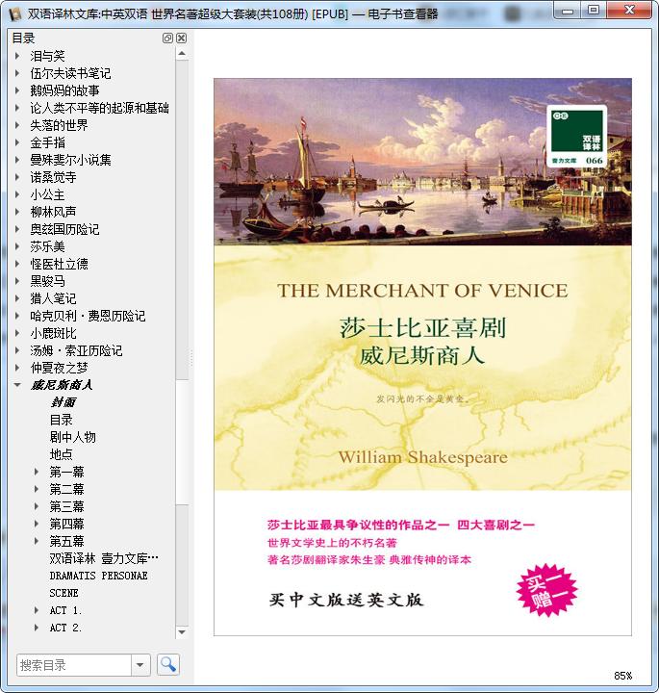Expand the 怪医杜立德 entry
This screenshot has width=659, height=693.
[17, 264]
